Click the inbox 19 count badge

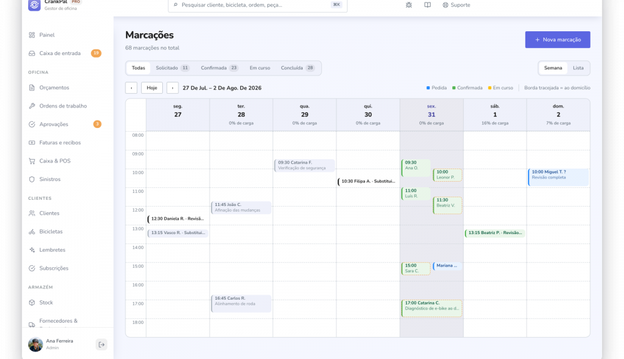(96, 53)
